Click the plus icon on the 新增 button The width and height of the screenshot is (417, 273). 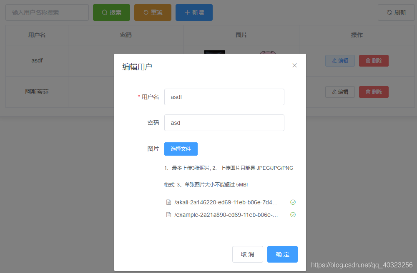[187, 12]
